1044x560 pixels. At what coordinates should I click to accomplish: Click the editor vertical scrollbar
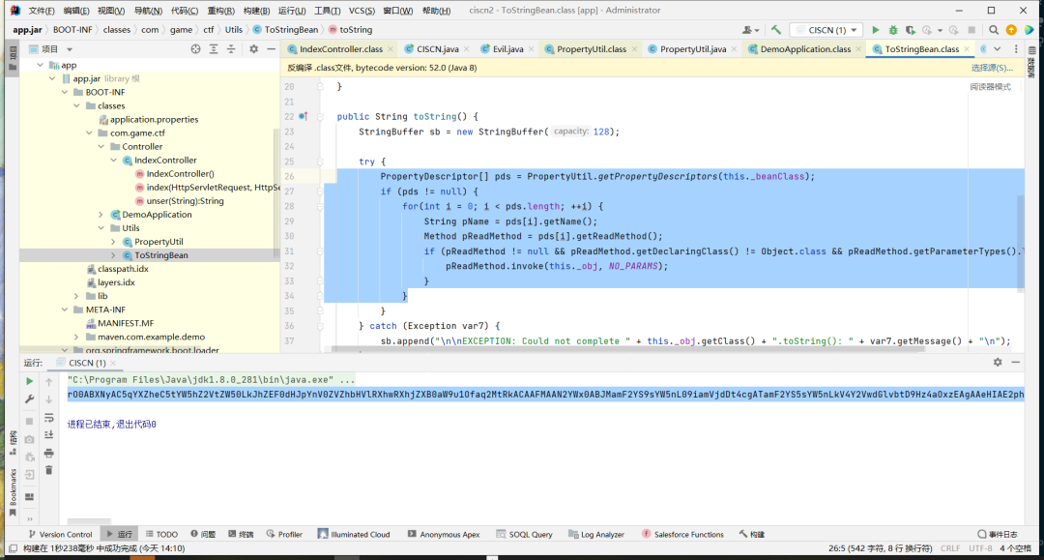(1021, 244)
